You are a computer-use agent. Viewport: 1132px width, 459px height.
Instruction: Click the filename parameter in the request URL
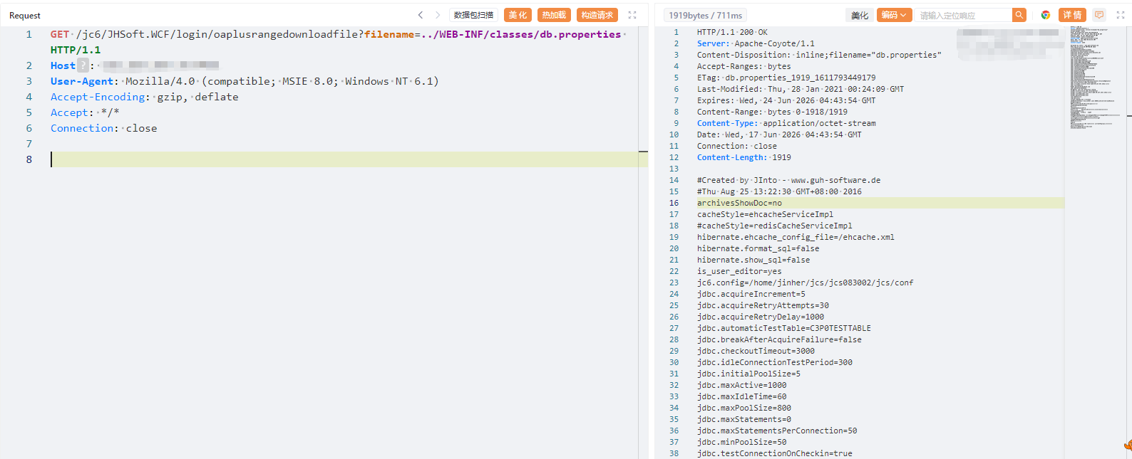pos(389,34)
